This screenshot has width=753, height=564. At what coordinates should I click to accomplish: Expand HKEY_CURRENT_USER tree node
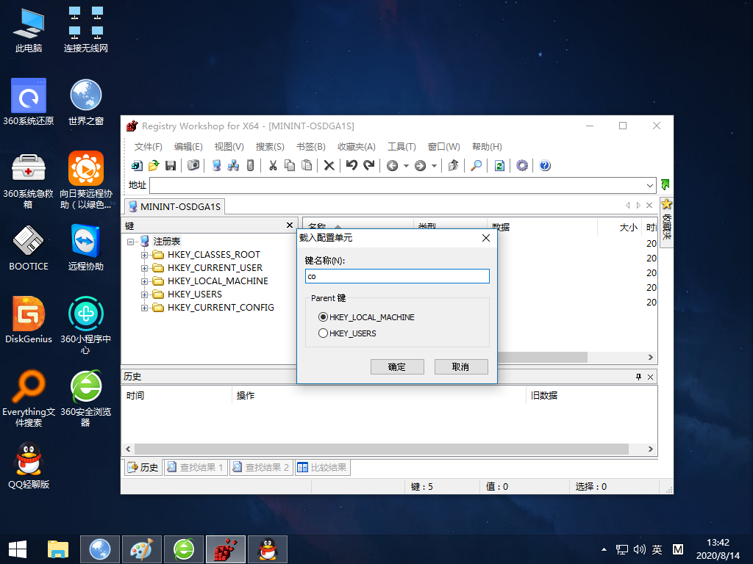(x=144, y=268)
